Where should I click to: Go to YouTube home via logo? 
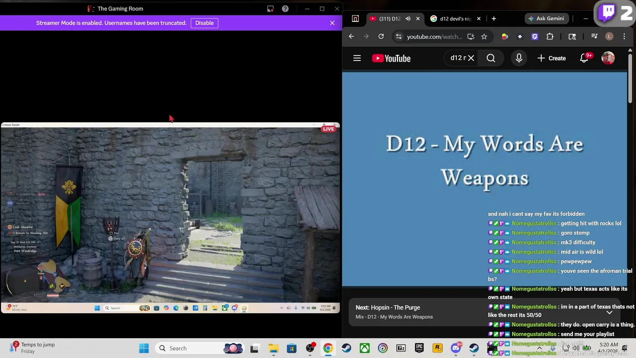pos(391,58)
